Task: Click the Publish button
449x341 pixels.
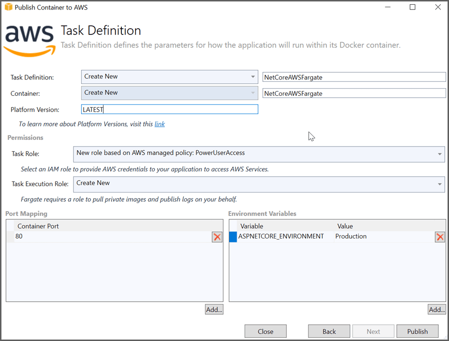Action: (417, 331)
